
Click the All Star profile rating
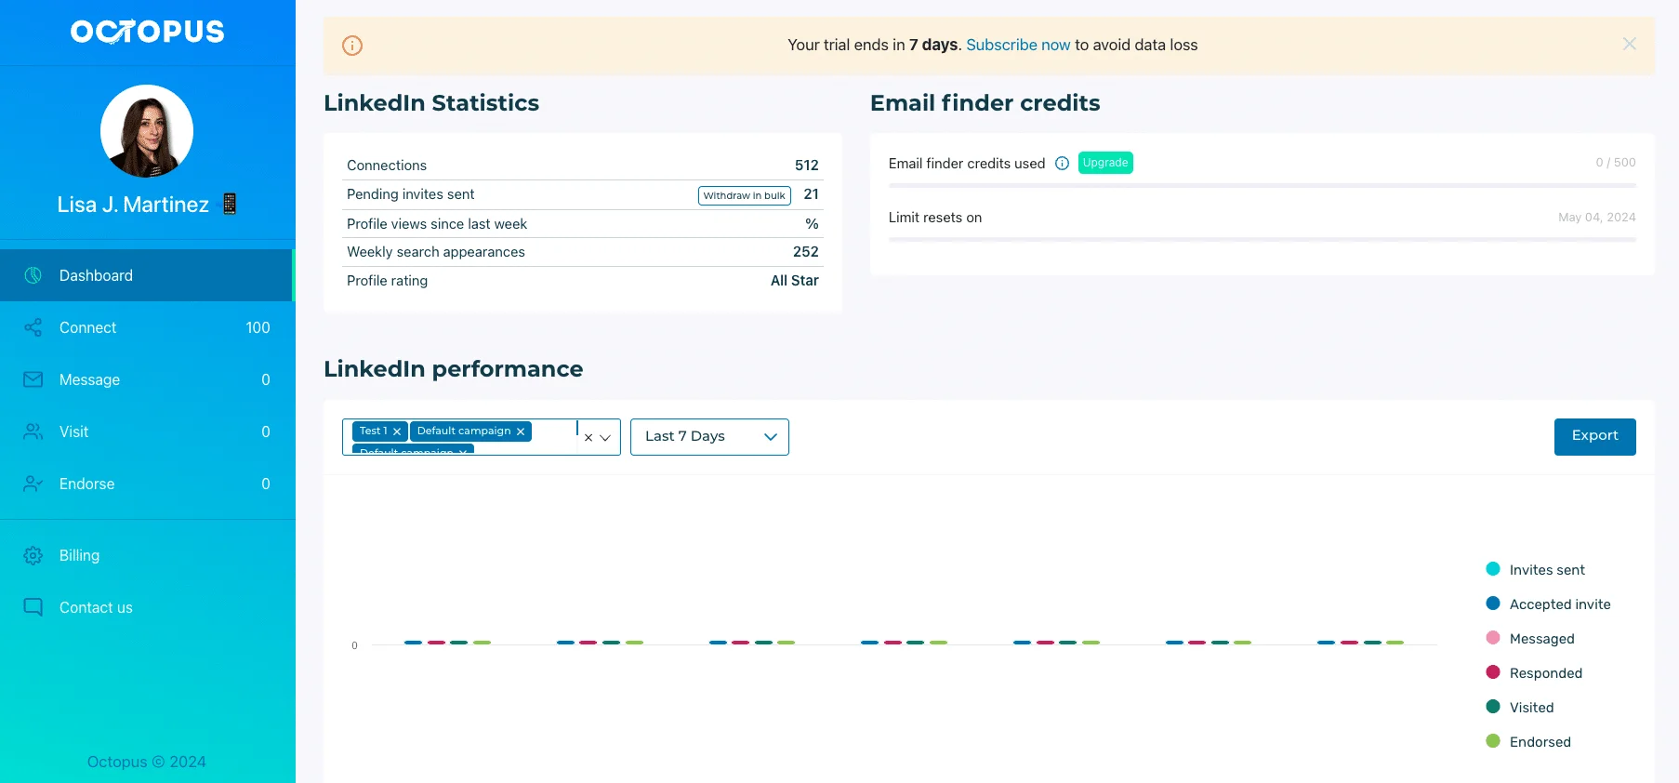(794, 281)
